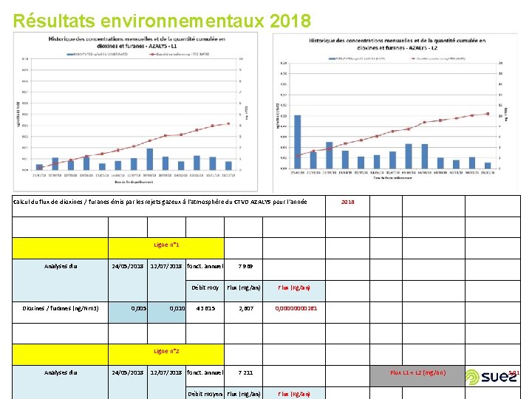Select the yellow 'Ligne n°1' cell
This screenshot has width=532, height=399.
(166, 248)
